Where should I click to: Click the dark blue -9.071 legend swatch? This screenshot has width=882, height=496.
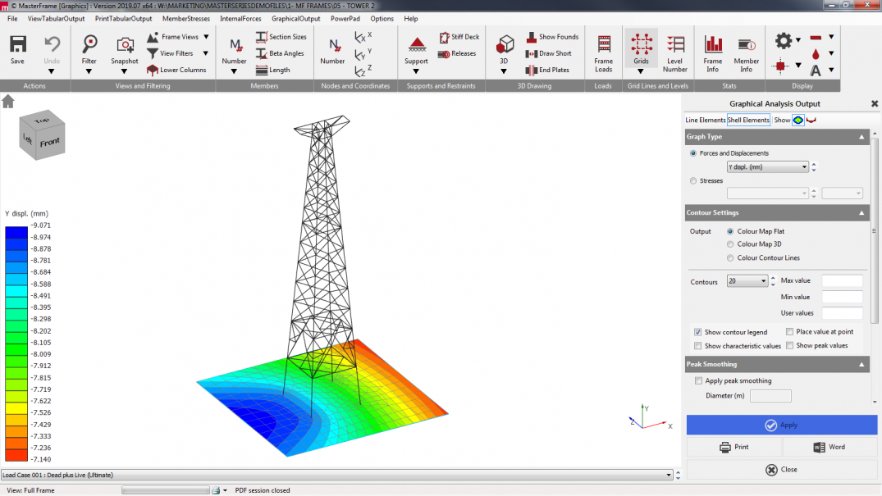(16, 232)
